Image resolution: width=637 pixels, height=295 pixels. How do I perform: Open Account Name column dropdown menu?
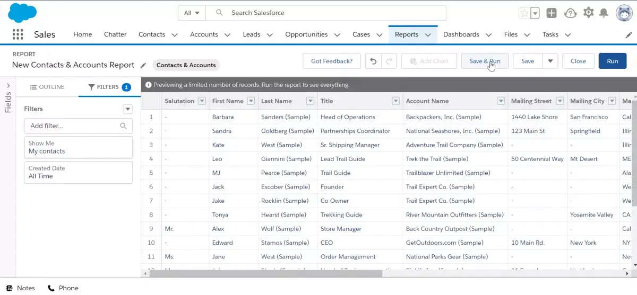point(501,101)
